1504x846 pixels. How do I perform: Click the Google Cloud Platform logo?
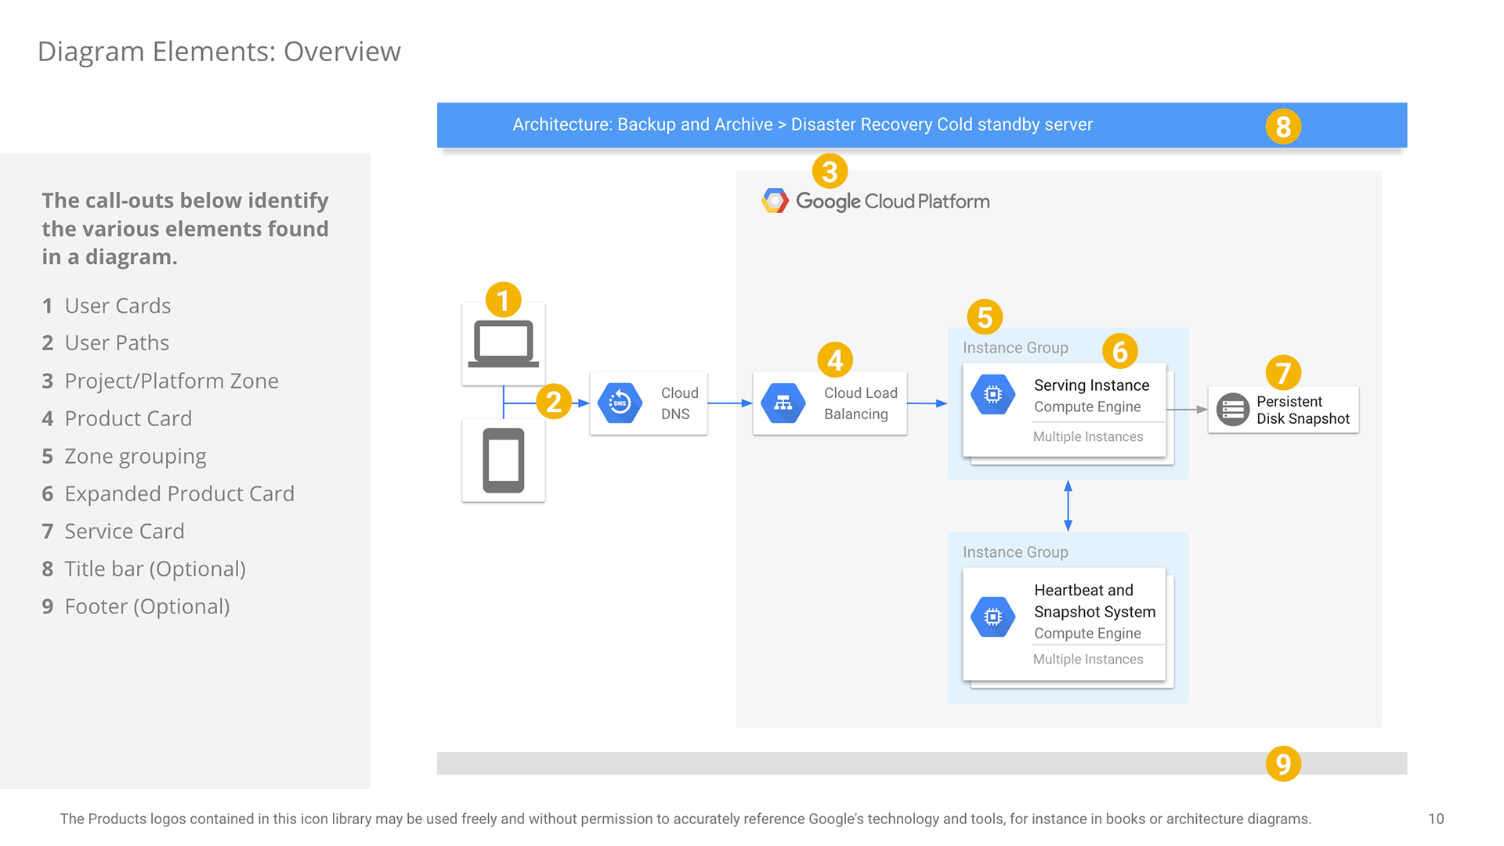(x=876, y=201)
